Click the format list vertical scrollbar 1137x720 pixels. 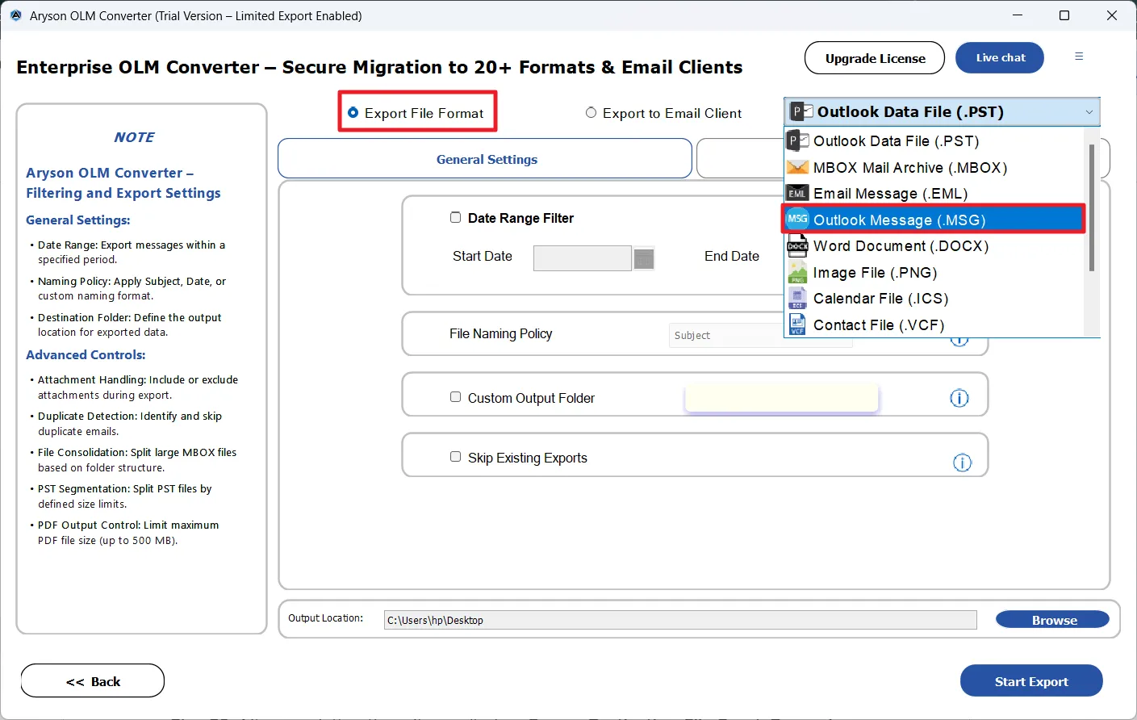1091,210
